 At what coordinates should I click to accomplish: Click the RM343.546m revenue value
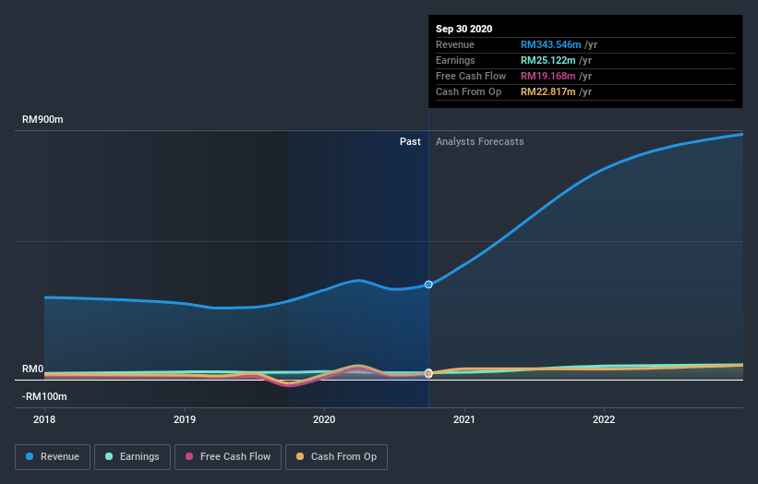(x=550, y=44)
